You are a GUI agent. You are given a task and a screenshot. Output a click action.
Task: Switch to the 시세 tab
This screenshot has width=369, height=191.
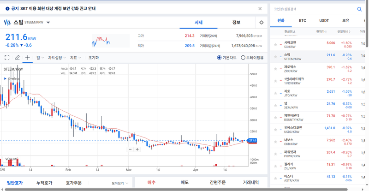[x=198, y=23]
